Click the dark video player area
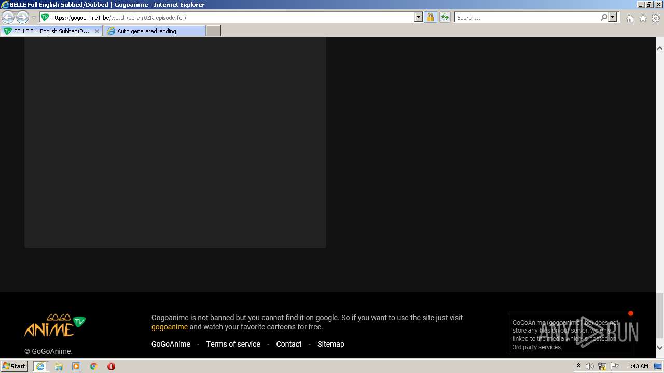Image resolution: width=664 pixels, height=373 pixels. (175, 142)
